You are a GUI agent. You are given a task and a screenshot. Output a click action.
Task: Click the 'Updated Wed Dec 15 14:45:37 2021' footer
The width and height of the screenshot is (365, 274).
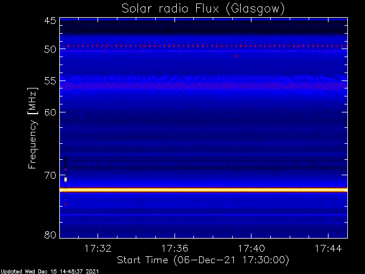pyautogui.click(x=50, y=272)
